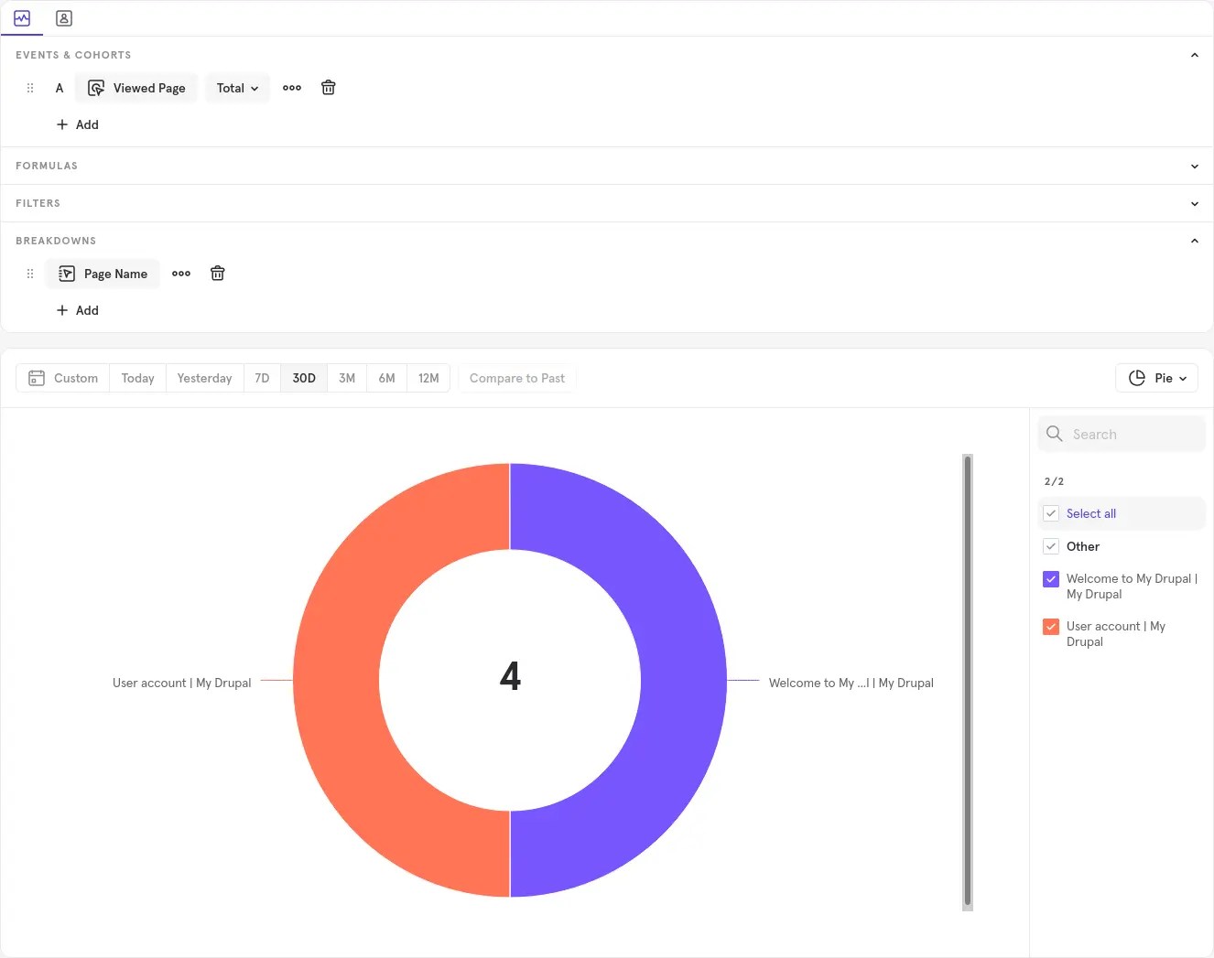Remove the Page Name breakdown
This screenshot has width=1214, height=958.
pos(218,274)
